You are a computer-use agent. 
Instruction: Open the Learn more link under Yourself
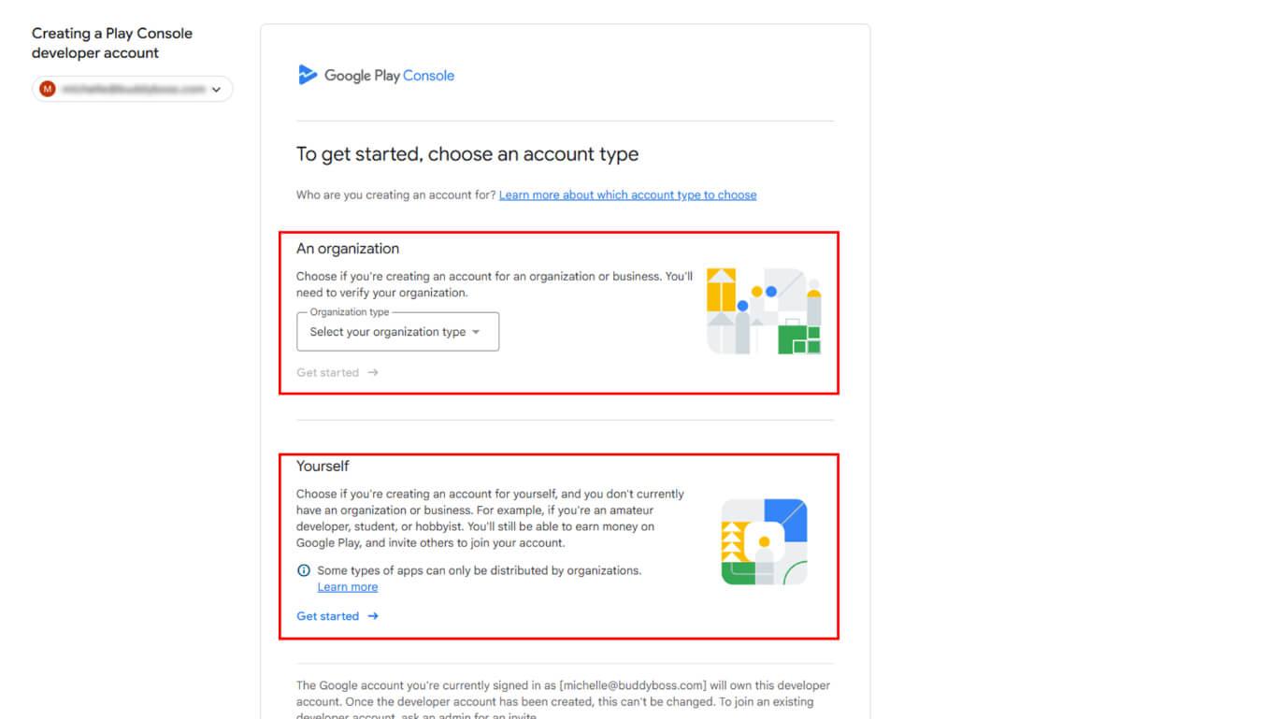[x=348, y=587]
